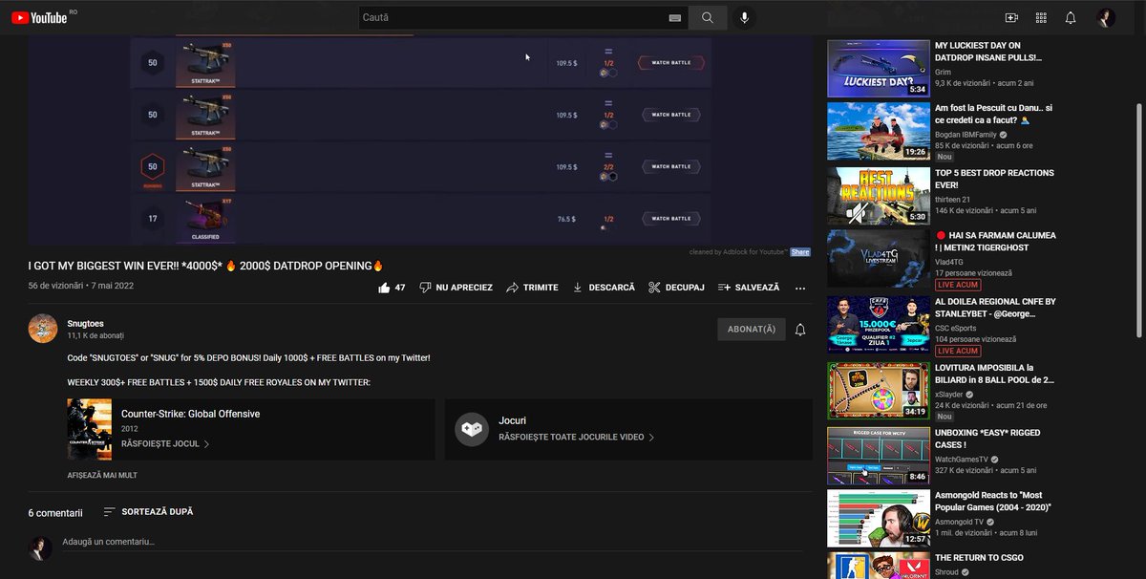Open more actions three-dot menu
The width and height of the screenshot is (1146, 579).
point(800,288)
